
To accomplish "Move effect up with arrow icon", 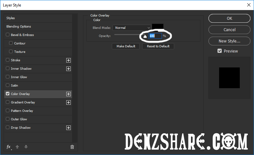I will (x=17, y=147).
